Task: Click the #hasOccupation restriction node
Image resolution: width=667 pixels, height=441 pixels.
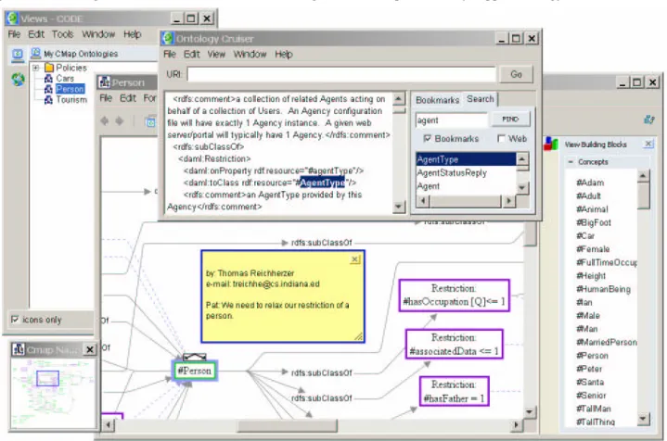Action: 454,296
